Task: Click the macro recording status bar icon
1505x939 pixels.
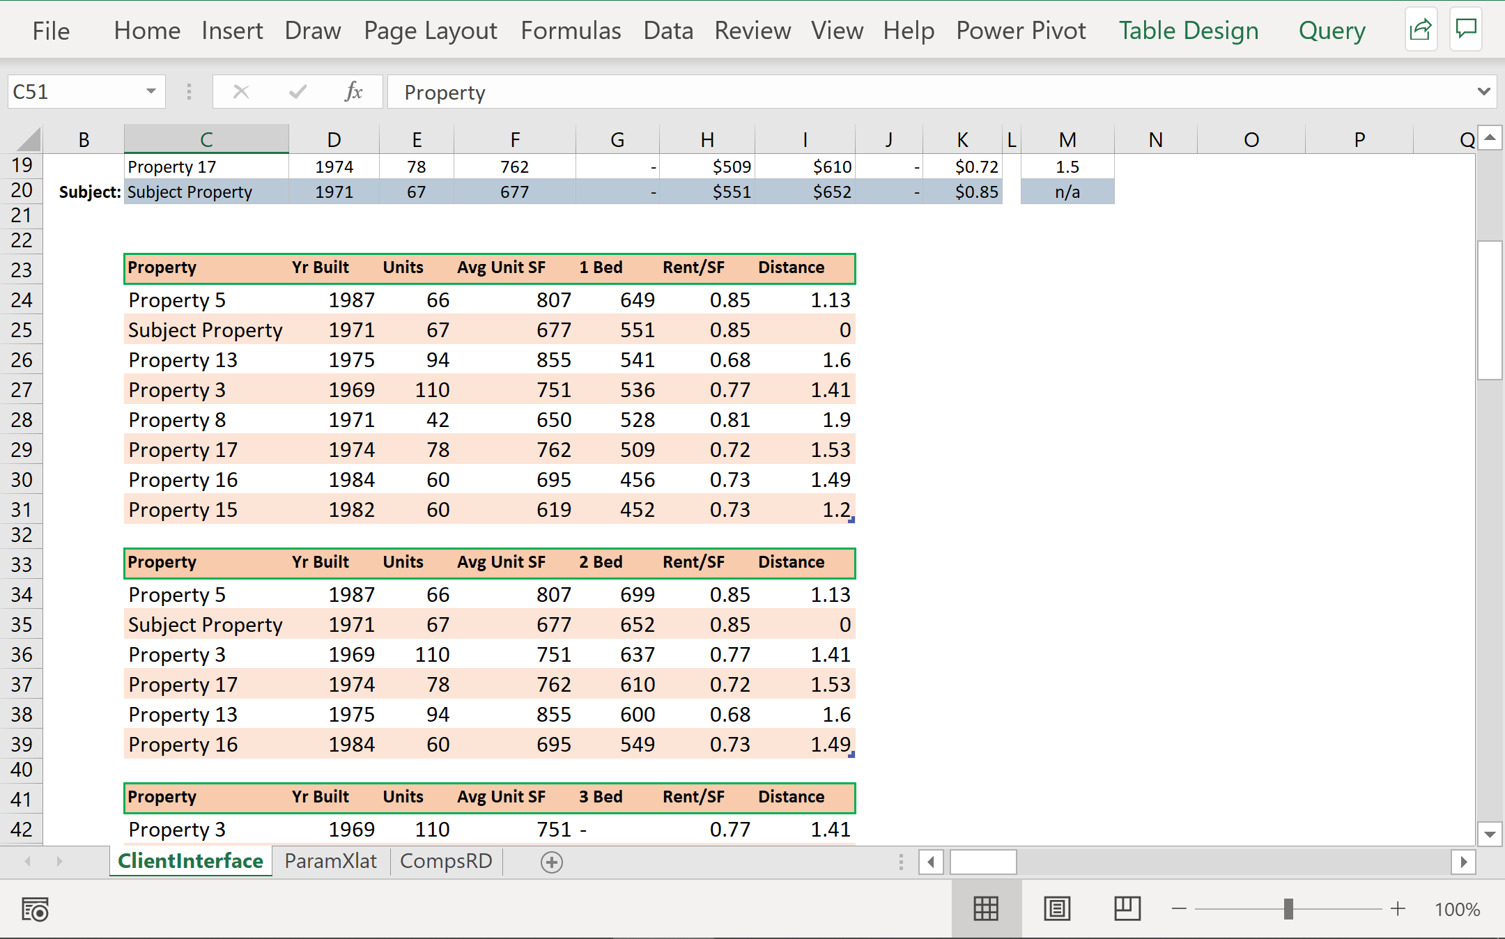Action: [35, 909]
